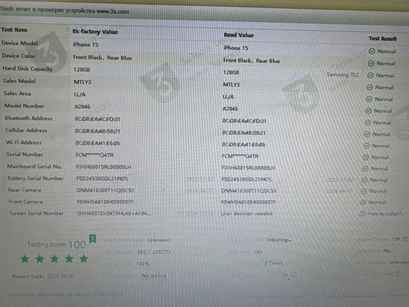Click ex-factory Bluetooth address ending FD:31

click(x=97, y=119)
